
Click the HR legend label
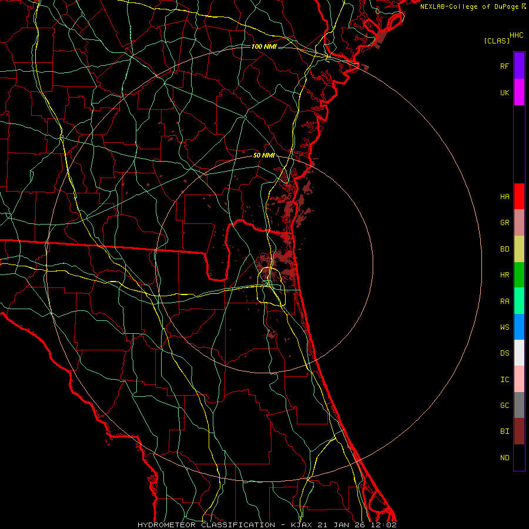(504, 275)
